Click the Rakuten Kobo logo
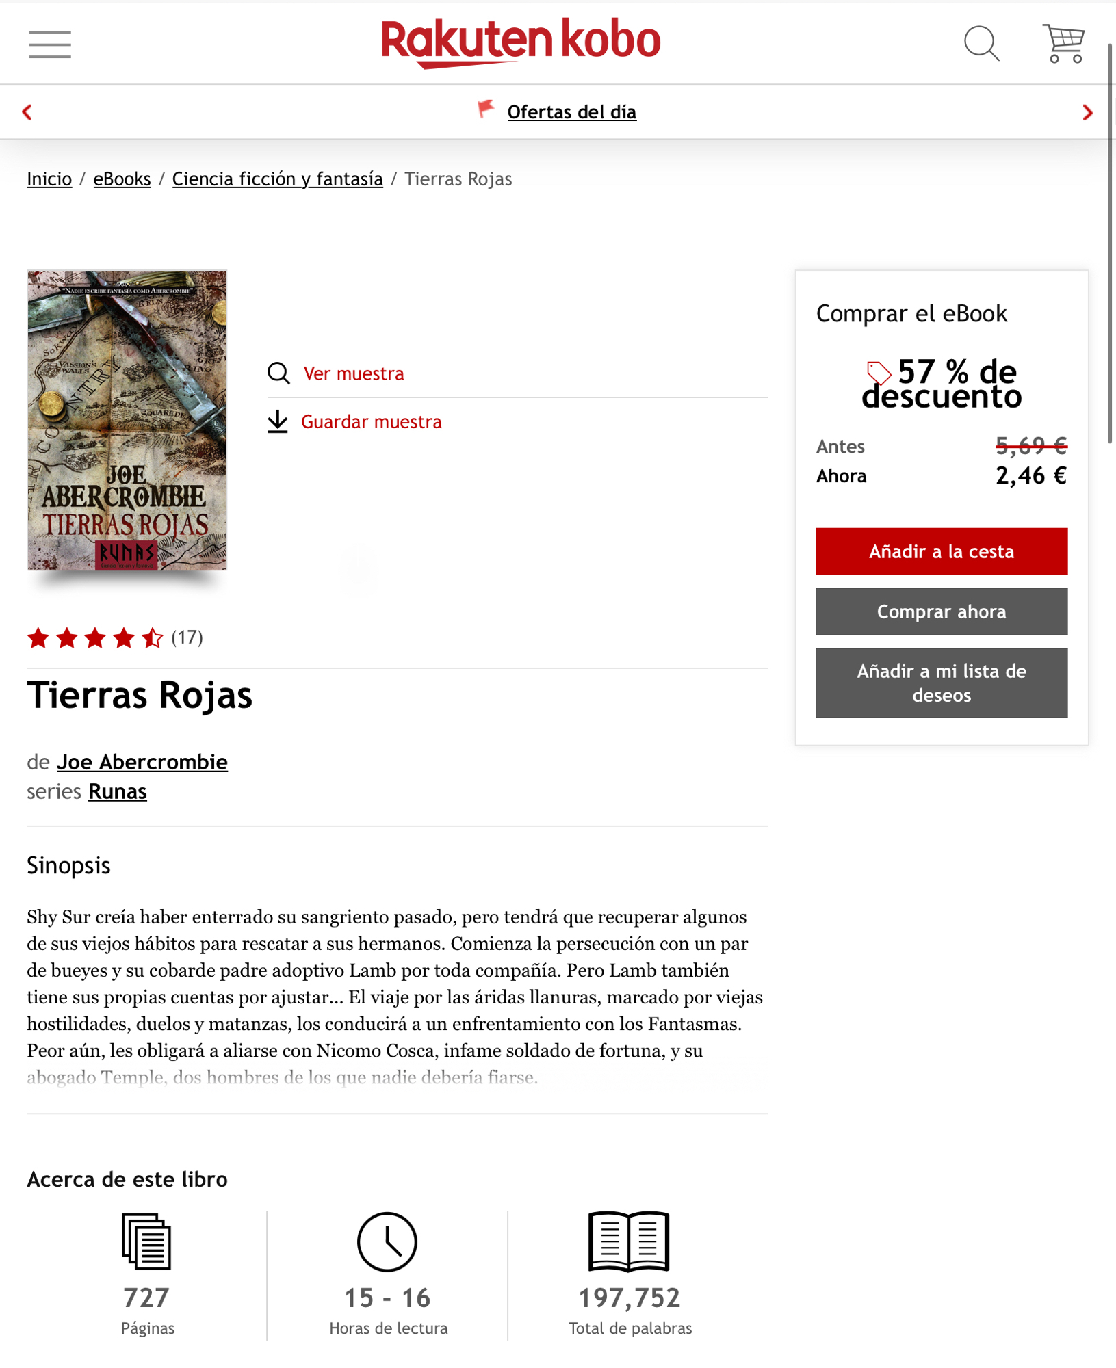 [521, 42]
